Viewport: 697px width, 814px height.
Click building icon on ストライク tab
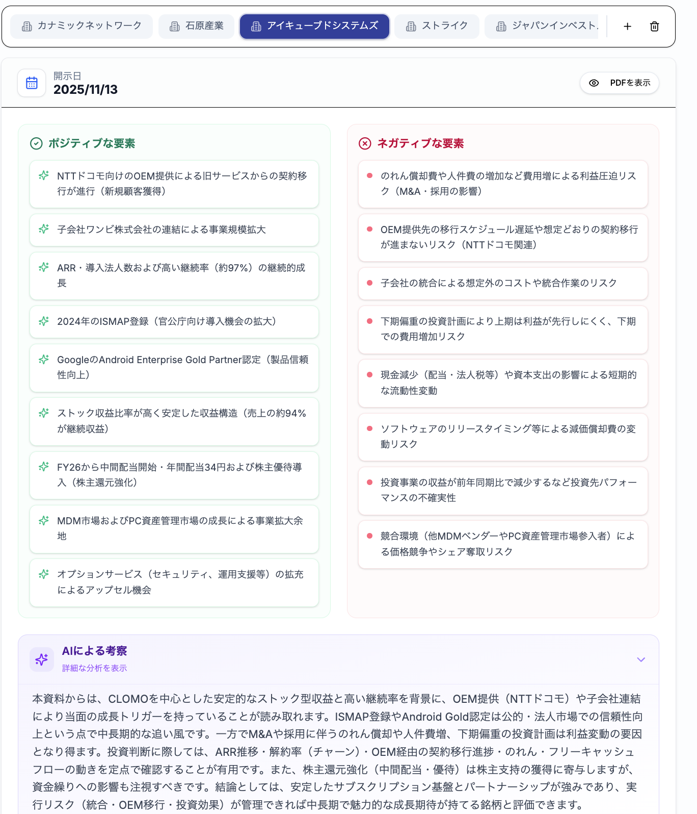pyautogui.click(x=411, y=27)
